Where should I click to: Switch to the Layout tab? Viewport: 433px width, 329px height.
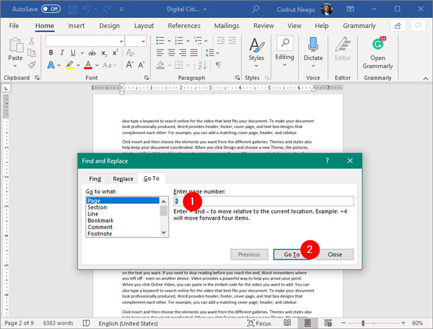click(x=144, y=25)
